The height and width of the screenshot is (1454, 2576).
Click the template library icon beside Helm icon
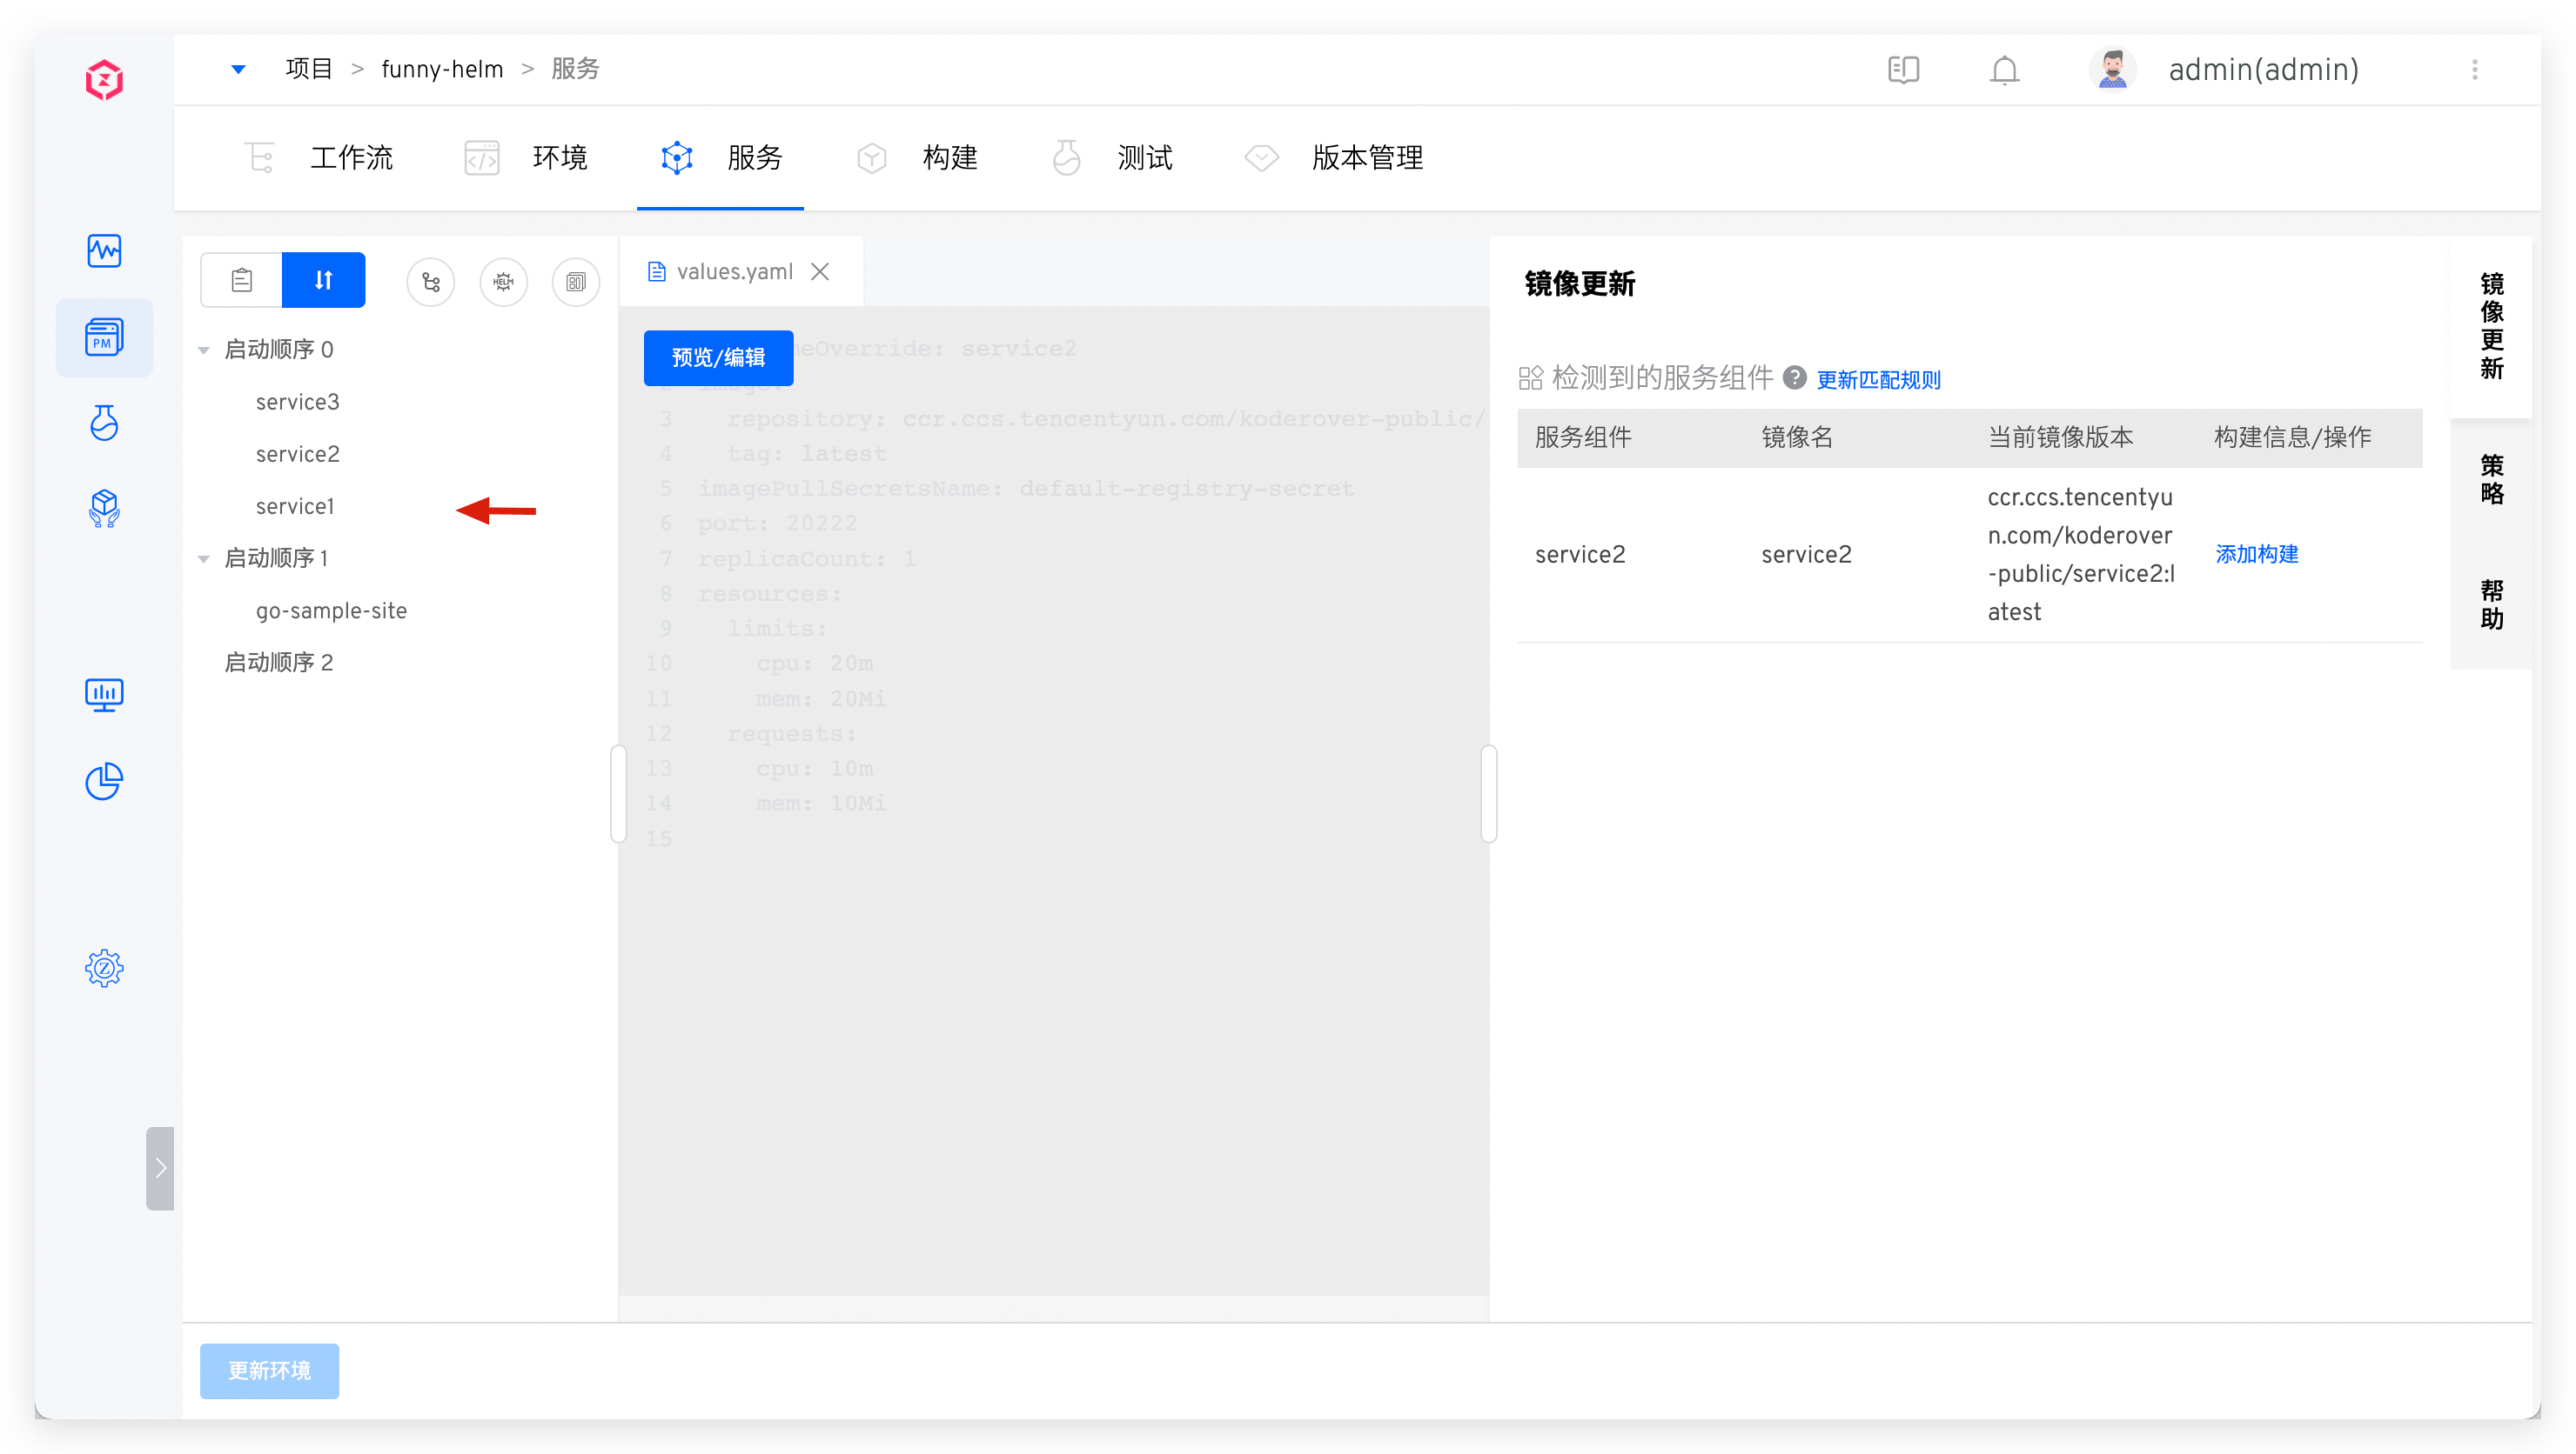click(x=575, y=281)
